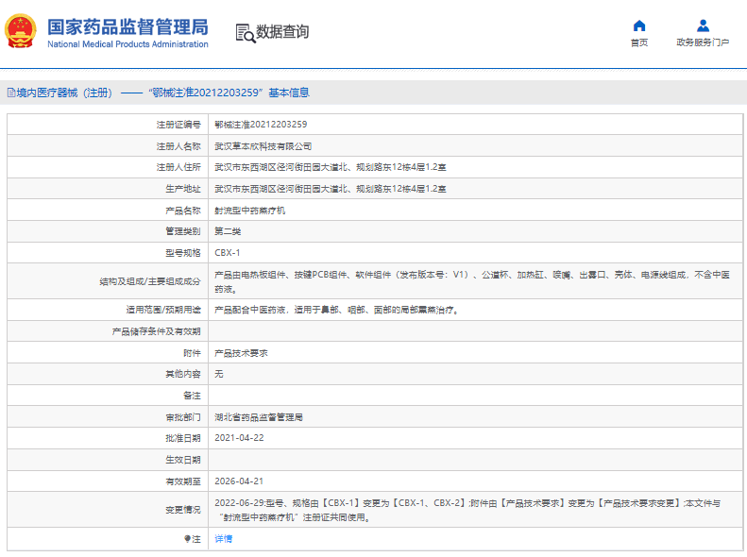Screen dimensions: 747x557
Task: Click the 结构及组成 description text
Action: [x=472, y=282]
